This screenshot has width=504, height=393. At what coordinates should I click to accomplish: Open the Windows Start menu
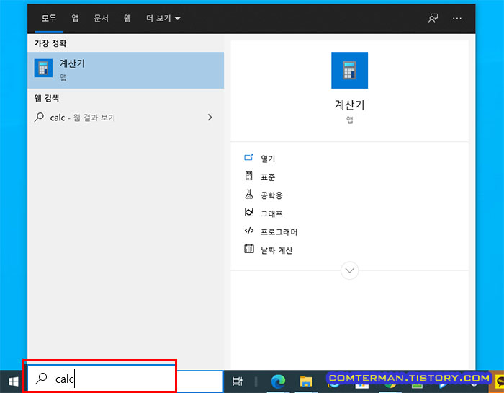coord(13,381)
